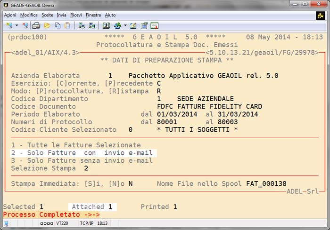
Task: Click the copy icon in toolbar
Action: pos(58,25)
